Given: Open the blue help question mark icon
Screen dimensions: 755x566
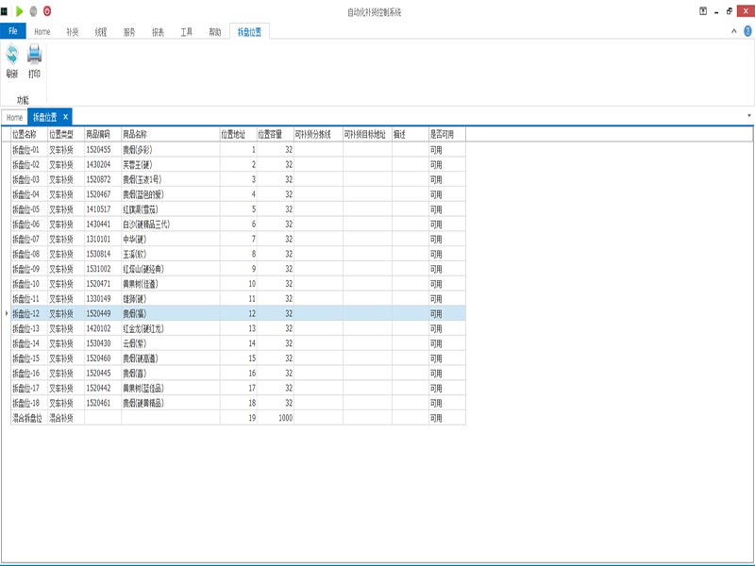Looking at the screenshot, I should [x=747, y=31].
